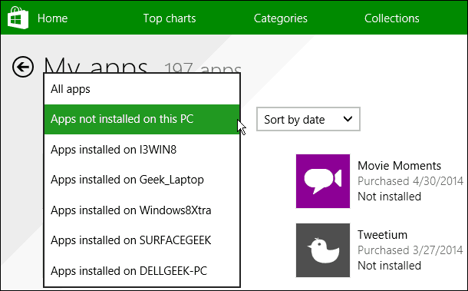Click the My apps heading
Screen dimensions: 468x291
click(96, 64)
